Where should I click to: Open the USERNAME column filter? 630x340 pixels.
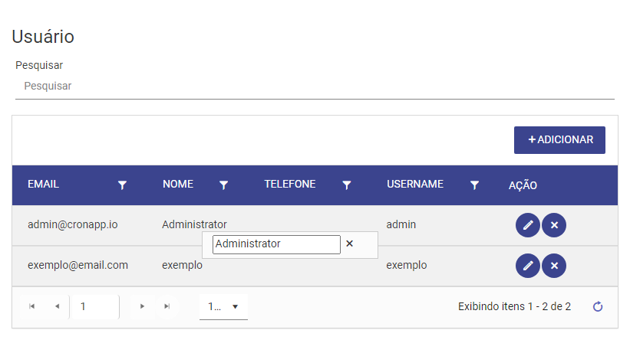(x=474, y=185)
